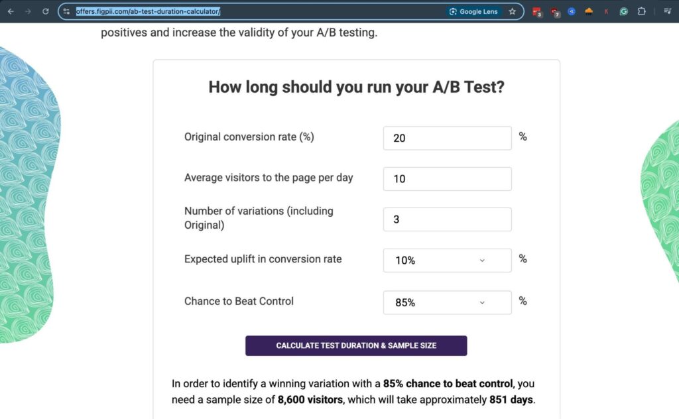Open the browser extensions puzzle-piece menu

point(641,11)
